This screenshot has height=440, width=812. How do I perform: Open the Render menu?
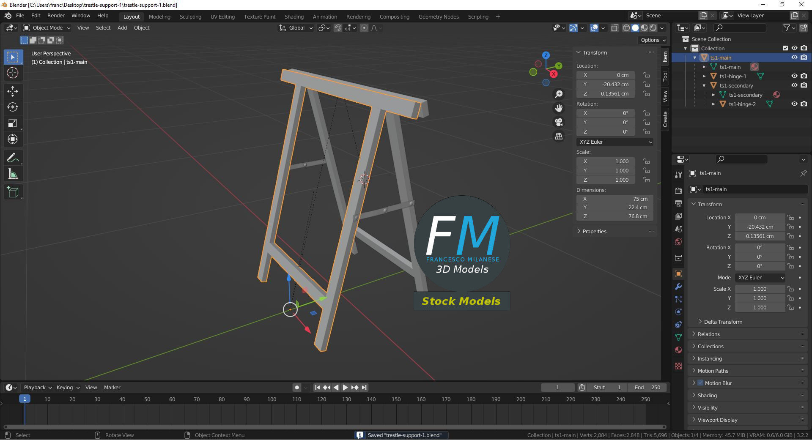click(56, 16)
